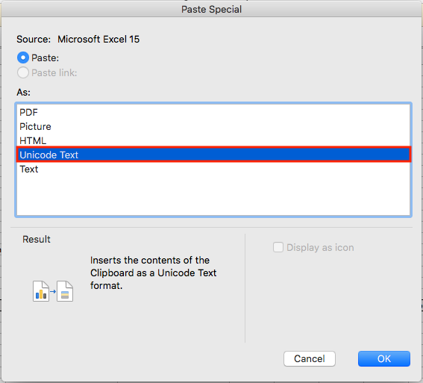Screen dimensions: 423x383
Task: Choose HTML format in the list
Action: [x=213, y=140]
